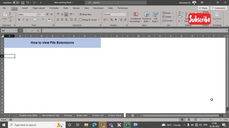Screen dimensions: 229x128
Task: Click Merge & Center button
Action: (88, 20)
